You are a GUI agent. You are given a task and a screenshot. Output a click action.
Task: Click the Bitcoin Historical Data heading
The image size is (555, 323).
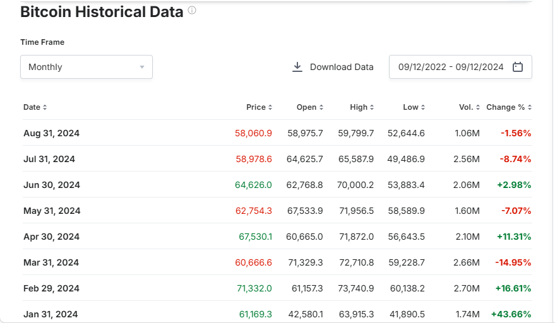pyautogui.click(x=102, y=12)
